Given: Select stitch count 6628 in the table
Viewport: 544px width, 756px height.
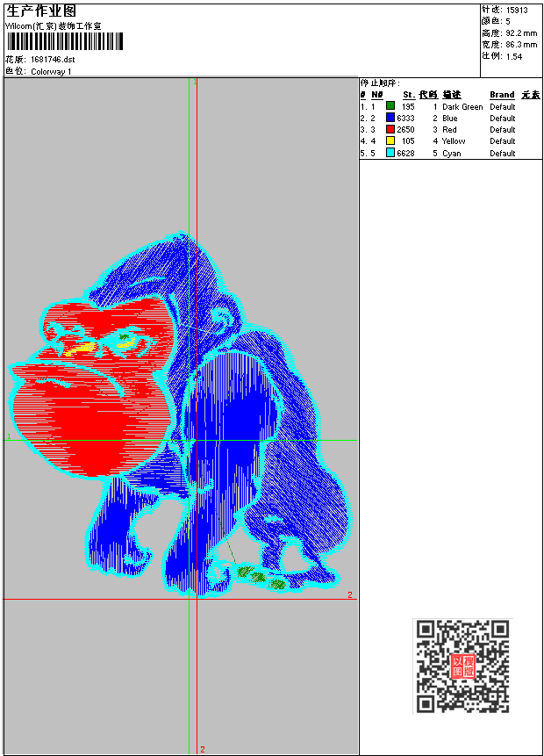Looking at the screenshot, I should 405,154.
